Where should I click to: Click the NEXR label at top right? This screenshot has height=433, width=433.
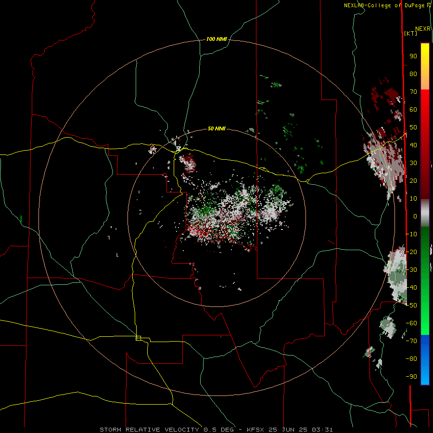[x=423, y=29]
